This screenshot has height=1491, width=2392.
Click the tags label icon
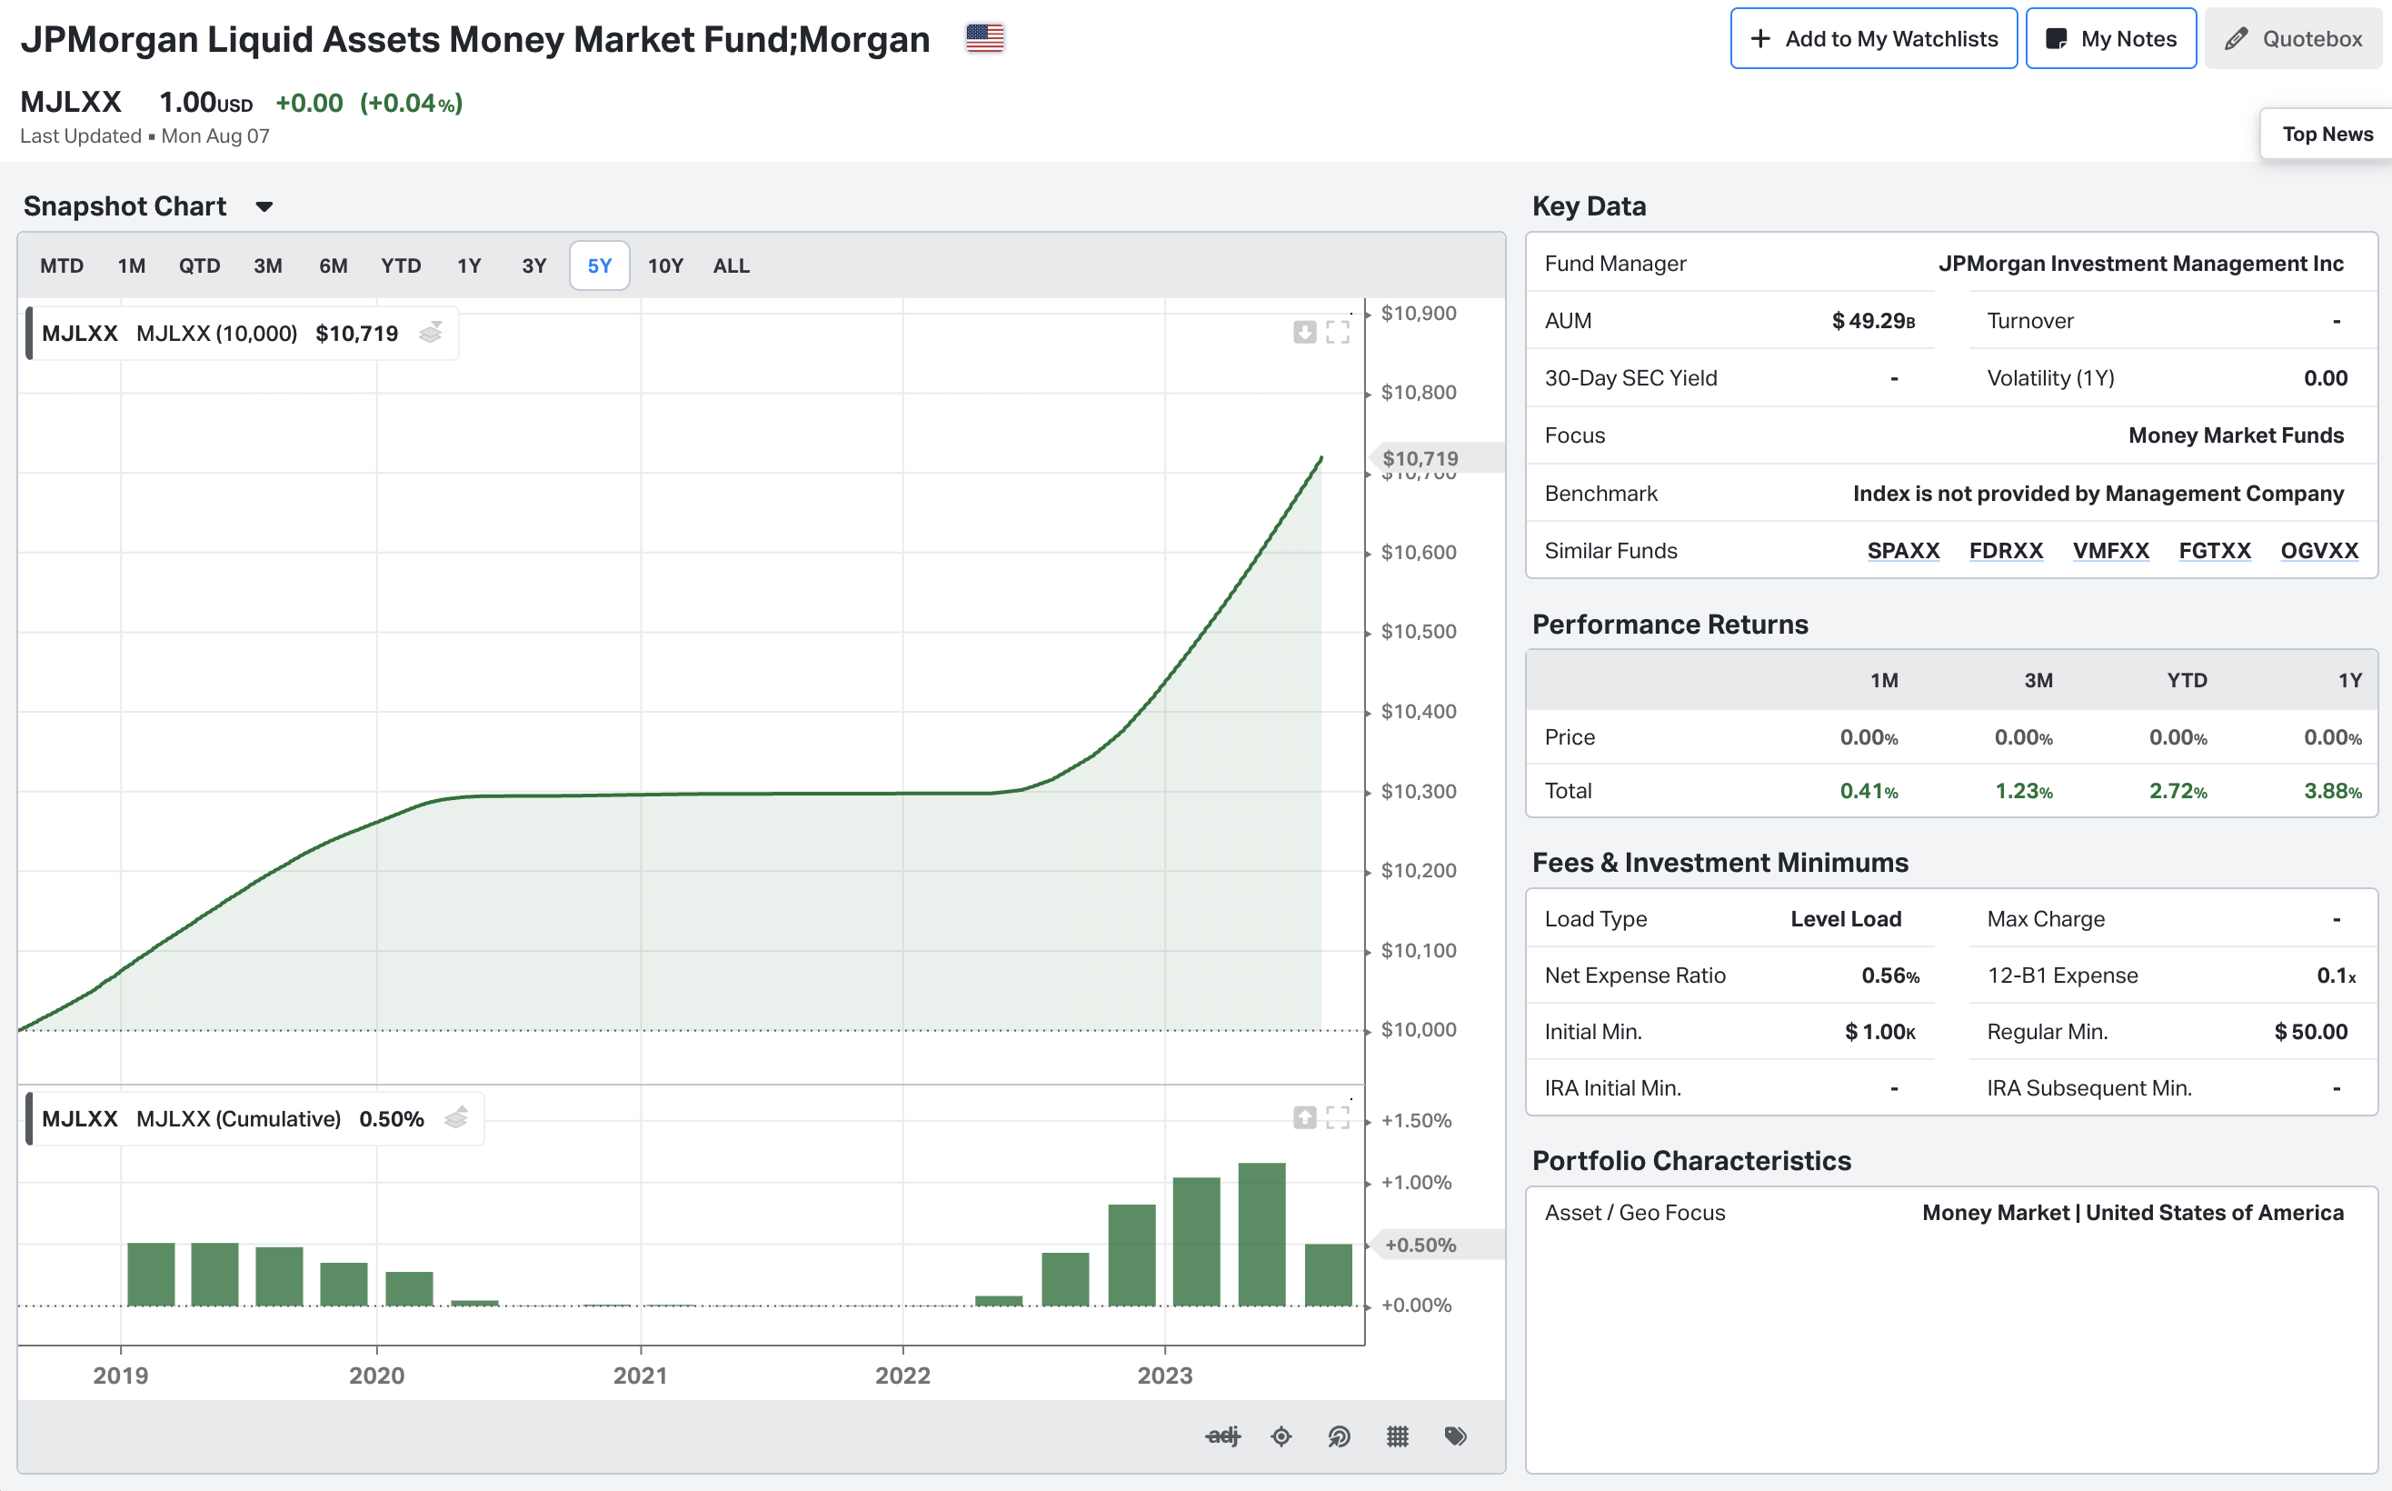(1456, 1436)
